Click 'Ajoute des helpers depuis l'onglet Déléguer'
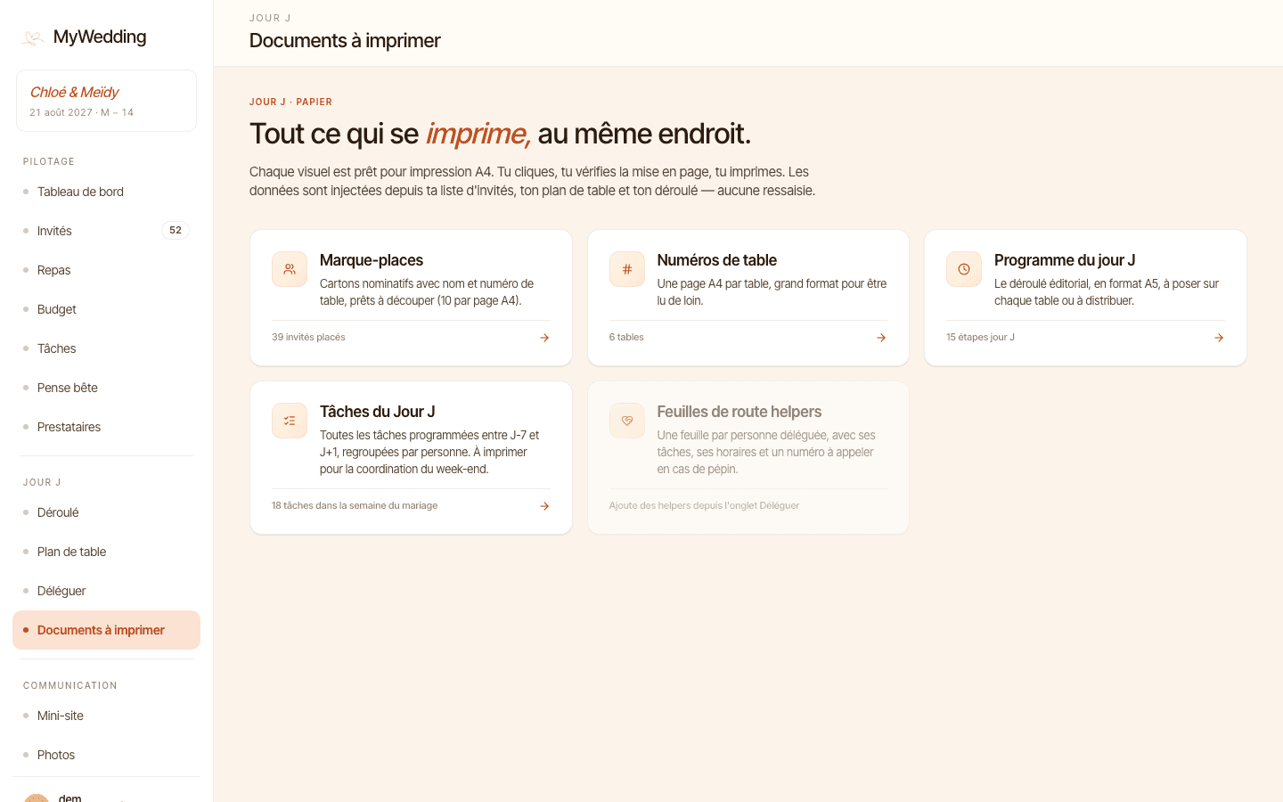Screen dimensions: 1283x802 tap(704, 505)
